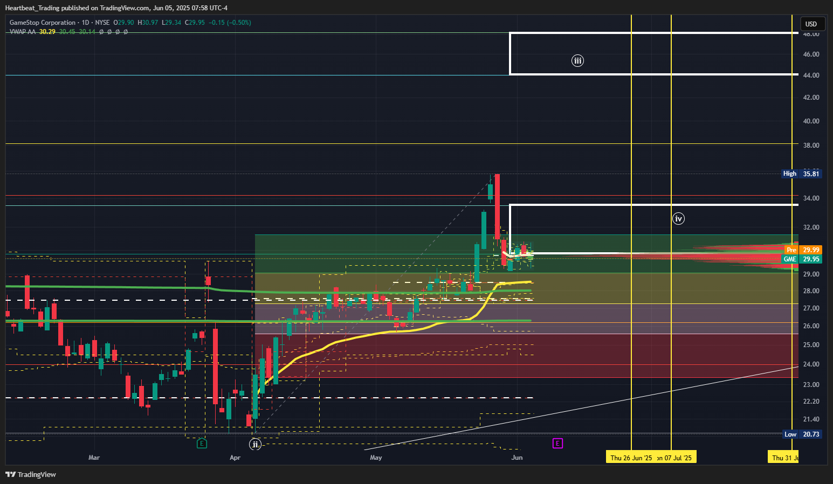Click the open price O29.90

pyautogui.click(x=123, y=23)
